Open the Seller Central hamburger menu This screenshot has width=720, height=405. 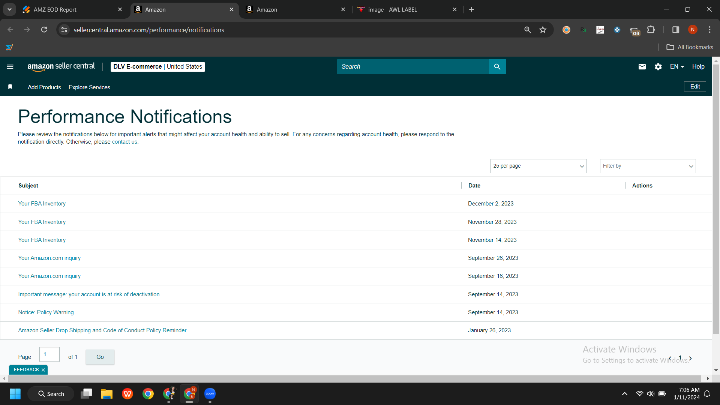[x=10, y=67]
